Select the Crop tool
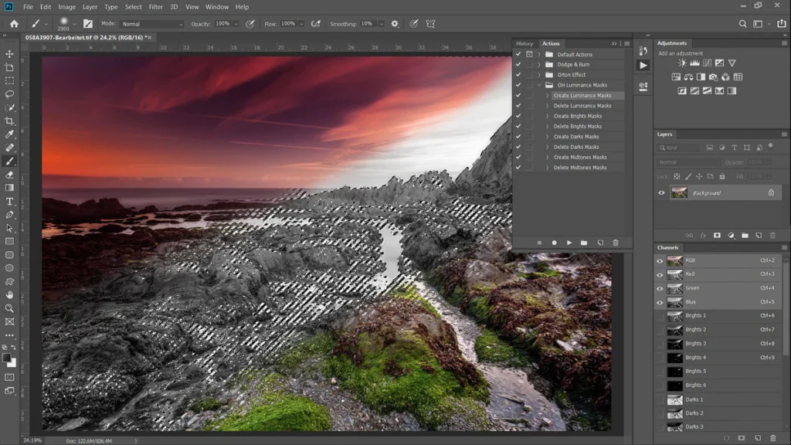791x445 pixels. pyautogui.click(x=9, y=121)
